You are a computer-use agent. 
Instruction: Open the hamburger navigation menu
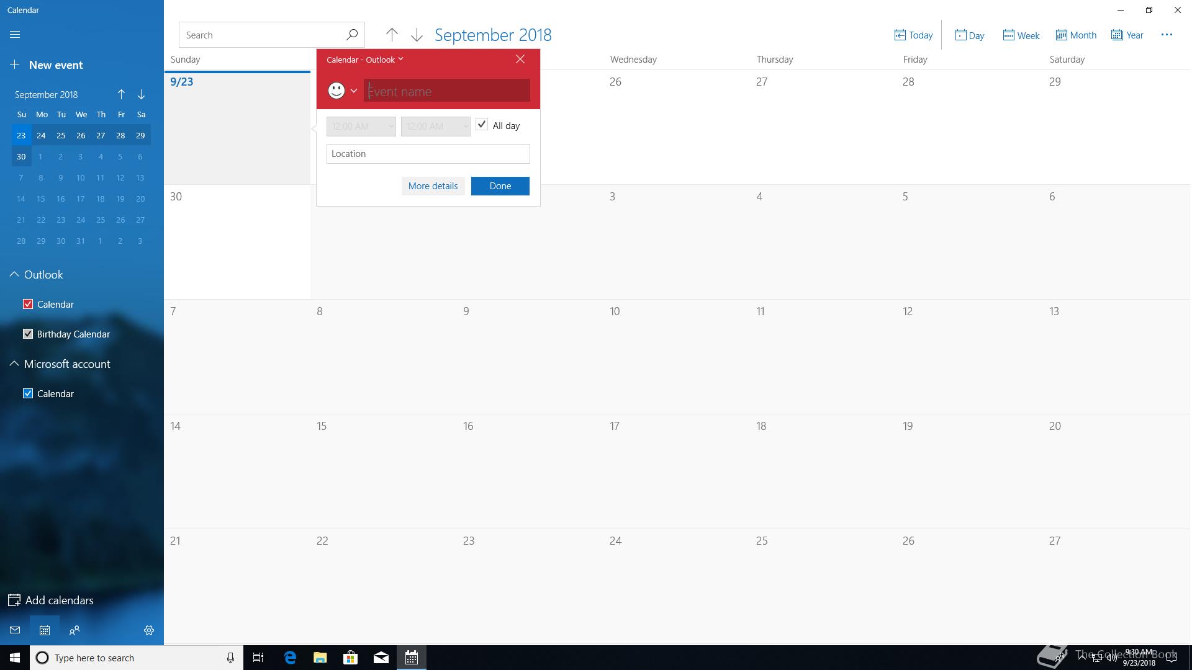pyautogui.click(x=15, y=35)
